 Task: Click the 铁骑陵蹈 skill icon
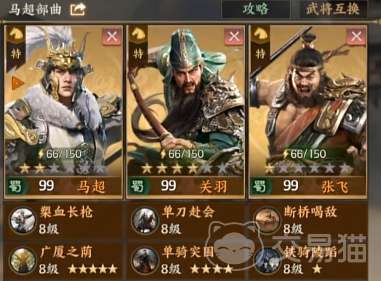point(267,260)
